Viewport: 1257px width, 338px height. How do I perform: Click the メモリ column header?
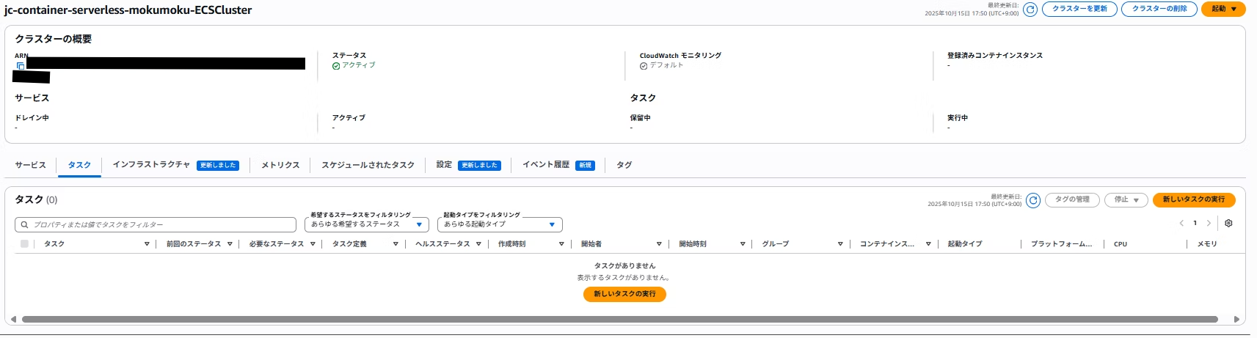pyautogui.click(x=1207, y=244)
